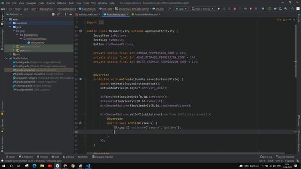Viewport: 301px width, 169px height.
Task: Switch to activity_main.xml tab
Action: point(88,15)
